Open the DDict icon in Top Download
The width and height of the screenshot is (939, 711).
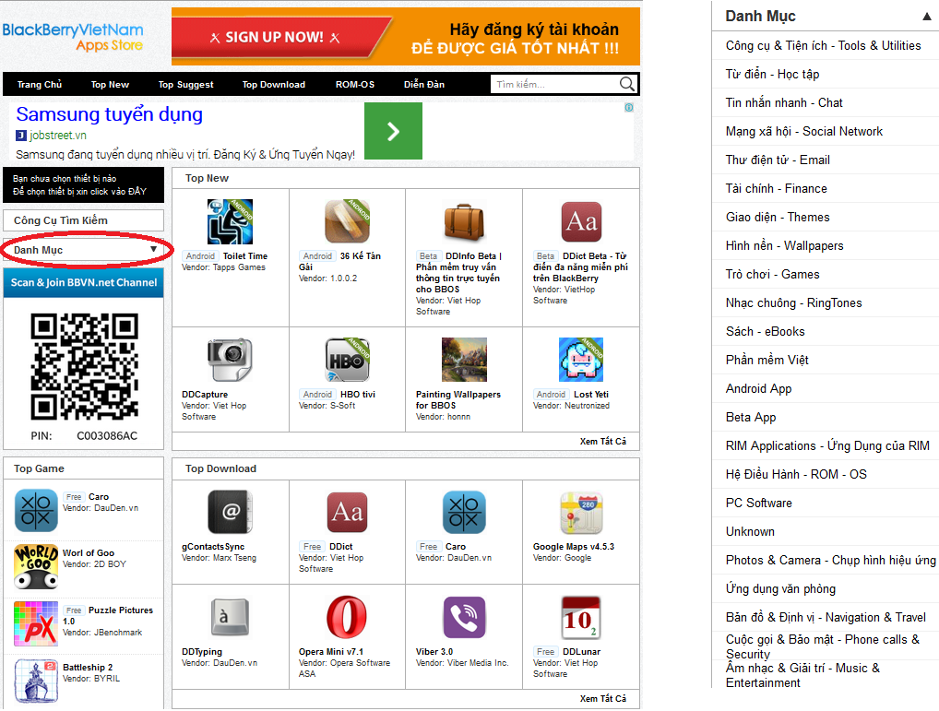348,513
